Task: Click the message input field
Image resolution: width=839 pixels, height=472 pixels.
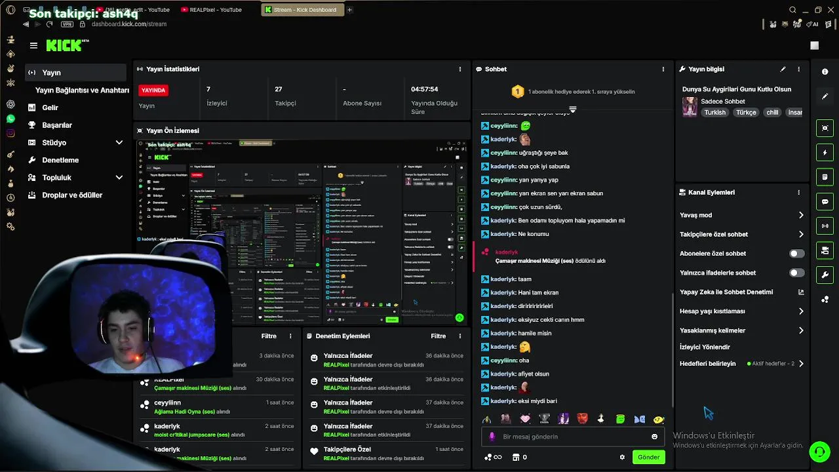Action: point(574,437)
